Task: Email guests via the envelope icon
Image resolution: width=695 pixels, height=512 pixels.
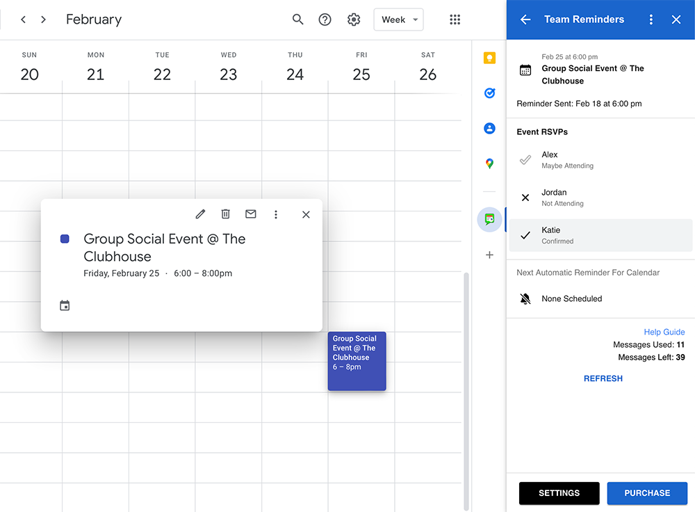Action: pos(251,214)
